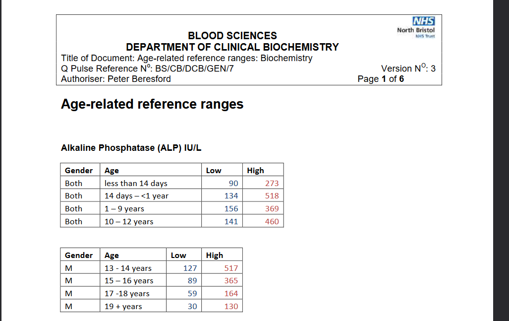
Task: Click the Title of Document line
Action: [186, 58]
